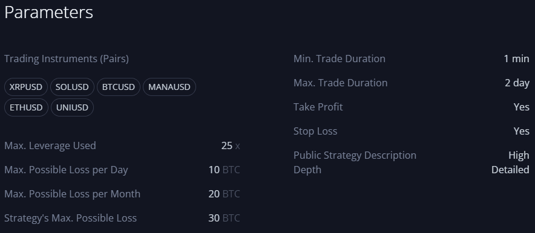The width and height of the screenshot is (535, 233).
Task: Click the 30 BTC strategy max loss value
Action: [x=224, y=218]
